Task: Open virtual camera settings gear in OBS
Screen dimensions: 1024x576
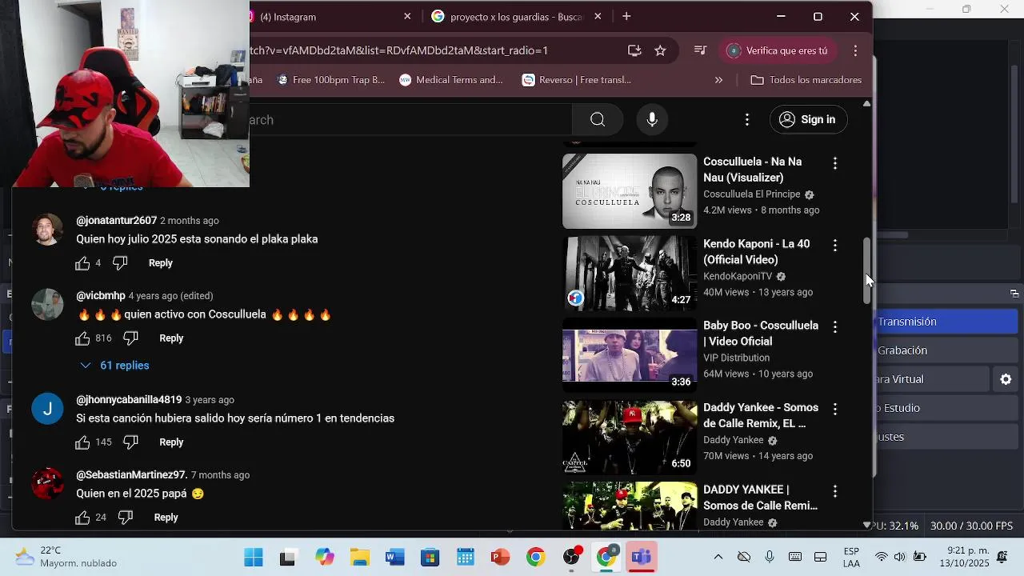Action: [x=1006, y=379]
